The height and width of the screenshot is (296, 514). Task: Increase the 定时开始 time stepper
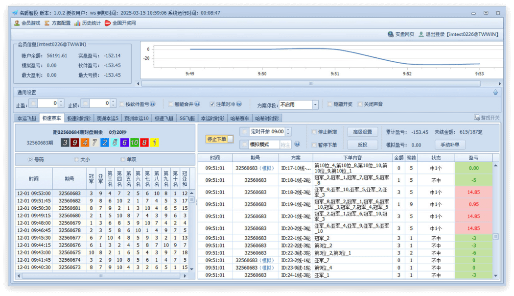[x=288, y=130]
